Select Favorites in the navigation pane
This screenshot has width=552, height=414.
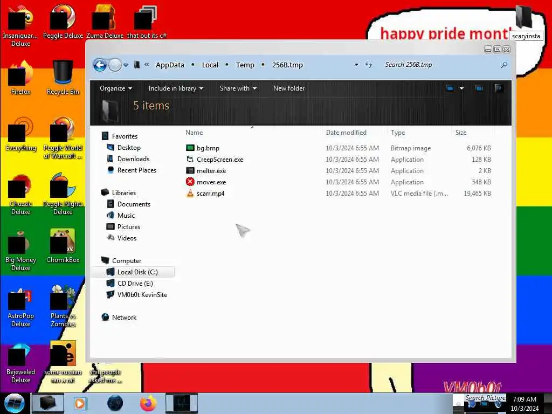[x=119, y=136]
